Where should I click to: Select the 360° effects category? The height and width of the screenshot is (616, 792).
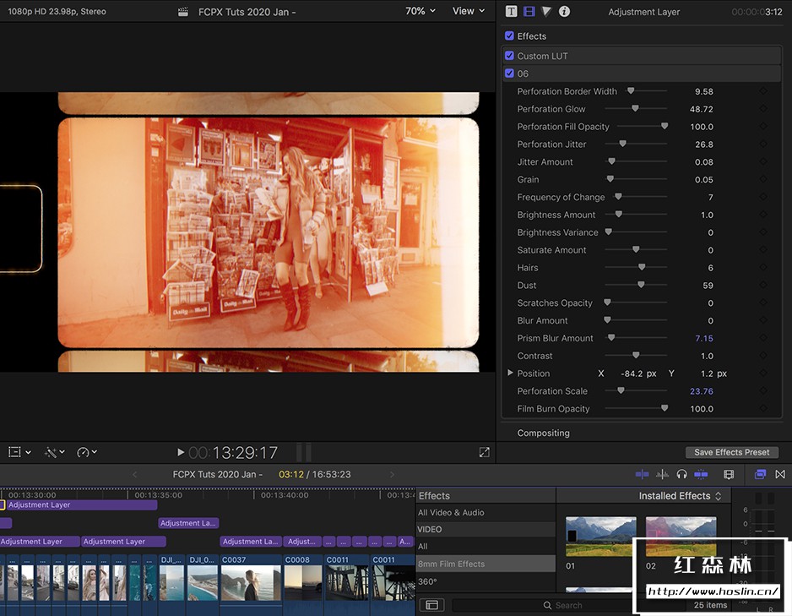click(427, 581)
